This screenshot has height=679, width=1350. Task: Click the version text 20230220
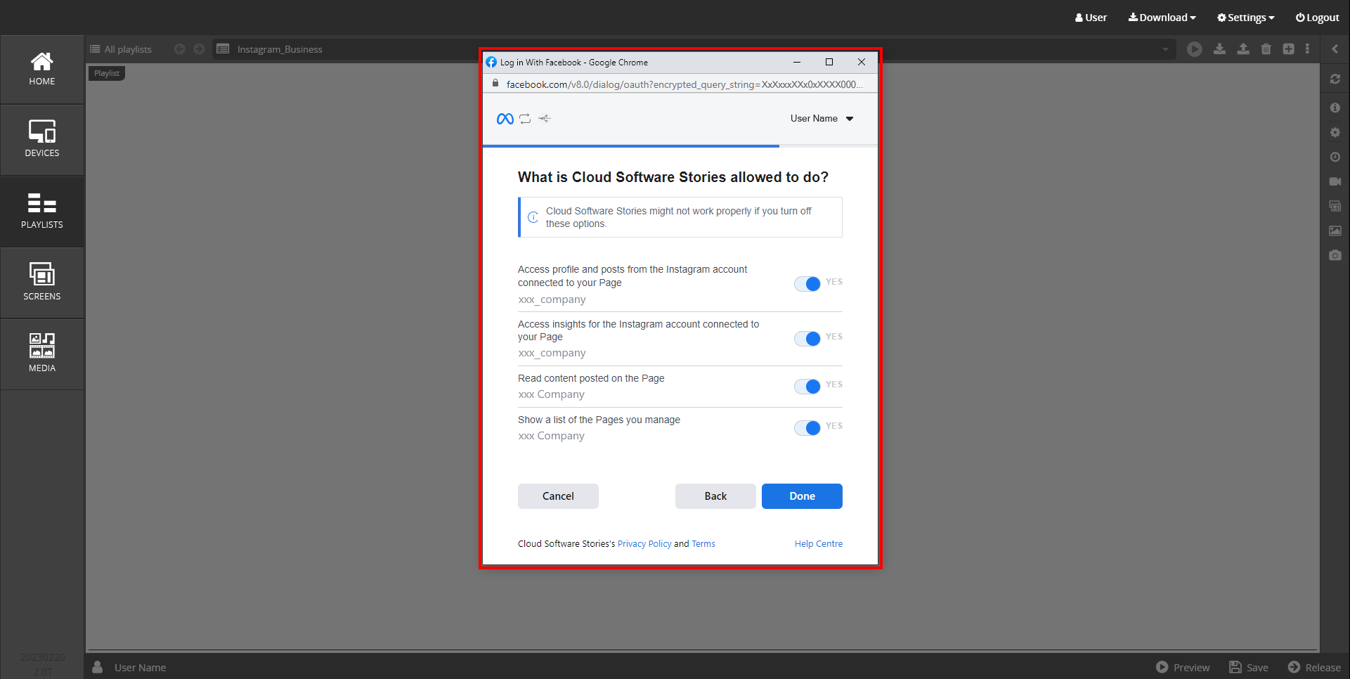(42, 657)
